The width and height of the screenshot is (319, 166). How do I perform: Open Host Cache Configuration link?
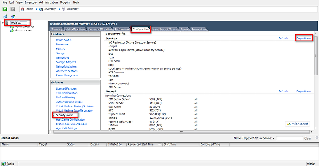[70, 120]
